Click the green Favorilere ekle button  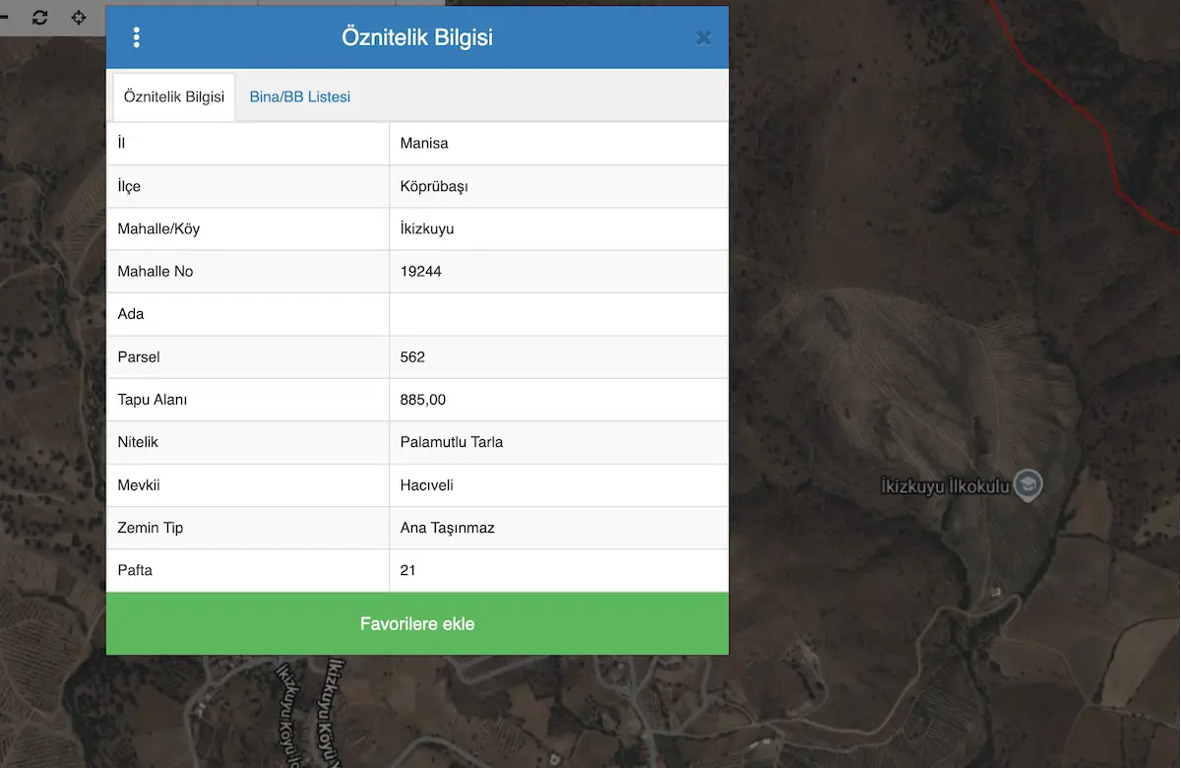417,623
